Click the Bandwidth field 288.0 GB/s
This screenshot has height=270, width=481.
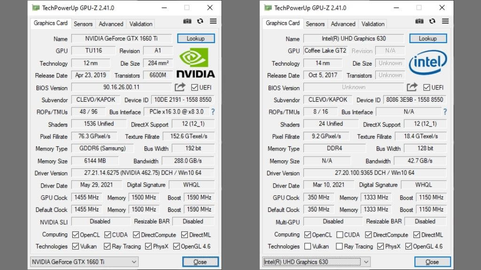pos(188,161)
